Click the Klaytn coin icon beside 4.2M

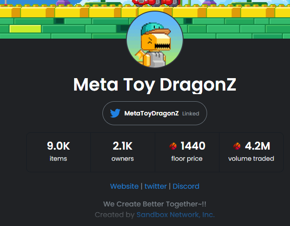pyautogui.click(x=237, y=146)
